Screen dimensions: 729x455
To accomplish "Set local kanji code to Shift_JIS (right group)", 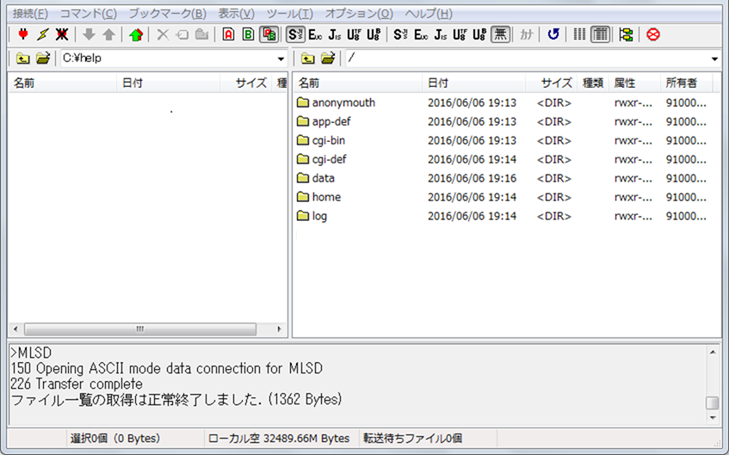I will pyautogui.click(x=400, y=34).
